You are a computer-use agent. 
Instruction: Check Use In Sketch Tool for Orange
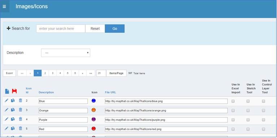coord(248,111)
